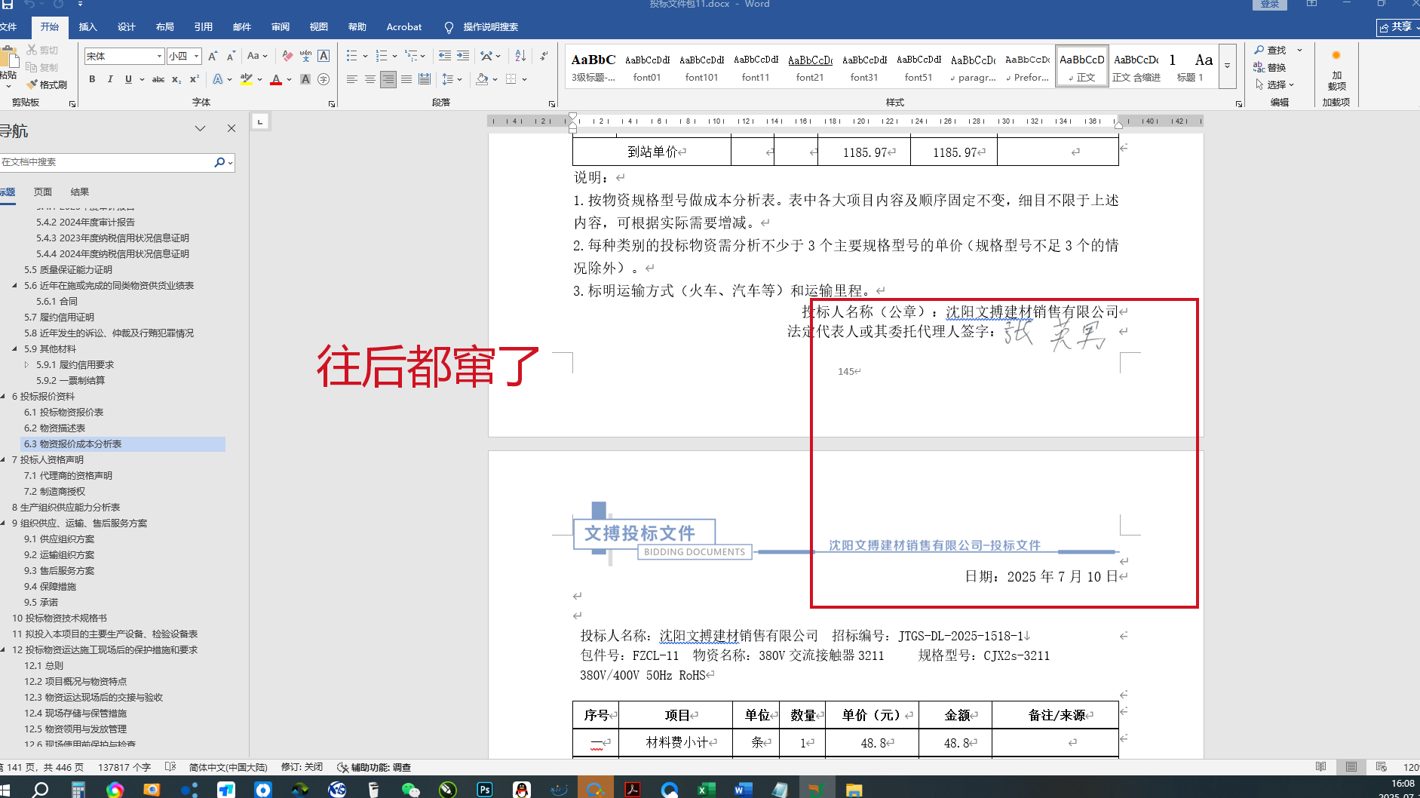Toggle superscript formatting
This screenshot has height=798, width=1420.
pyautogui.click(x=194, y=79)
